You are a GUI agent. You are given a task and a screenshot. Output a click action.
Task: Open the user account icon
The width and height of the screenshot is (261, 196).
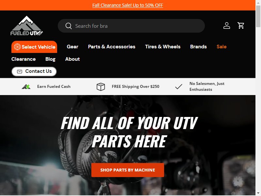pos(226,26)
